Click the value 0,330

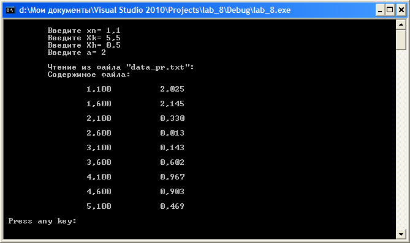click(x=172, y=118)
